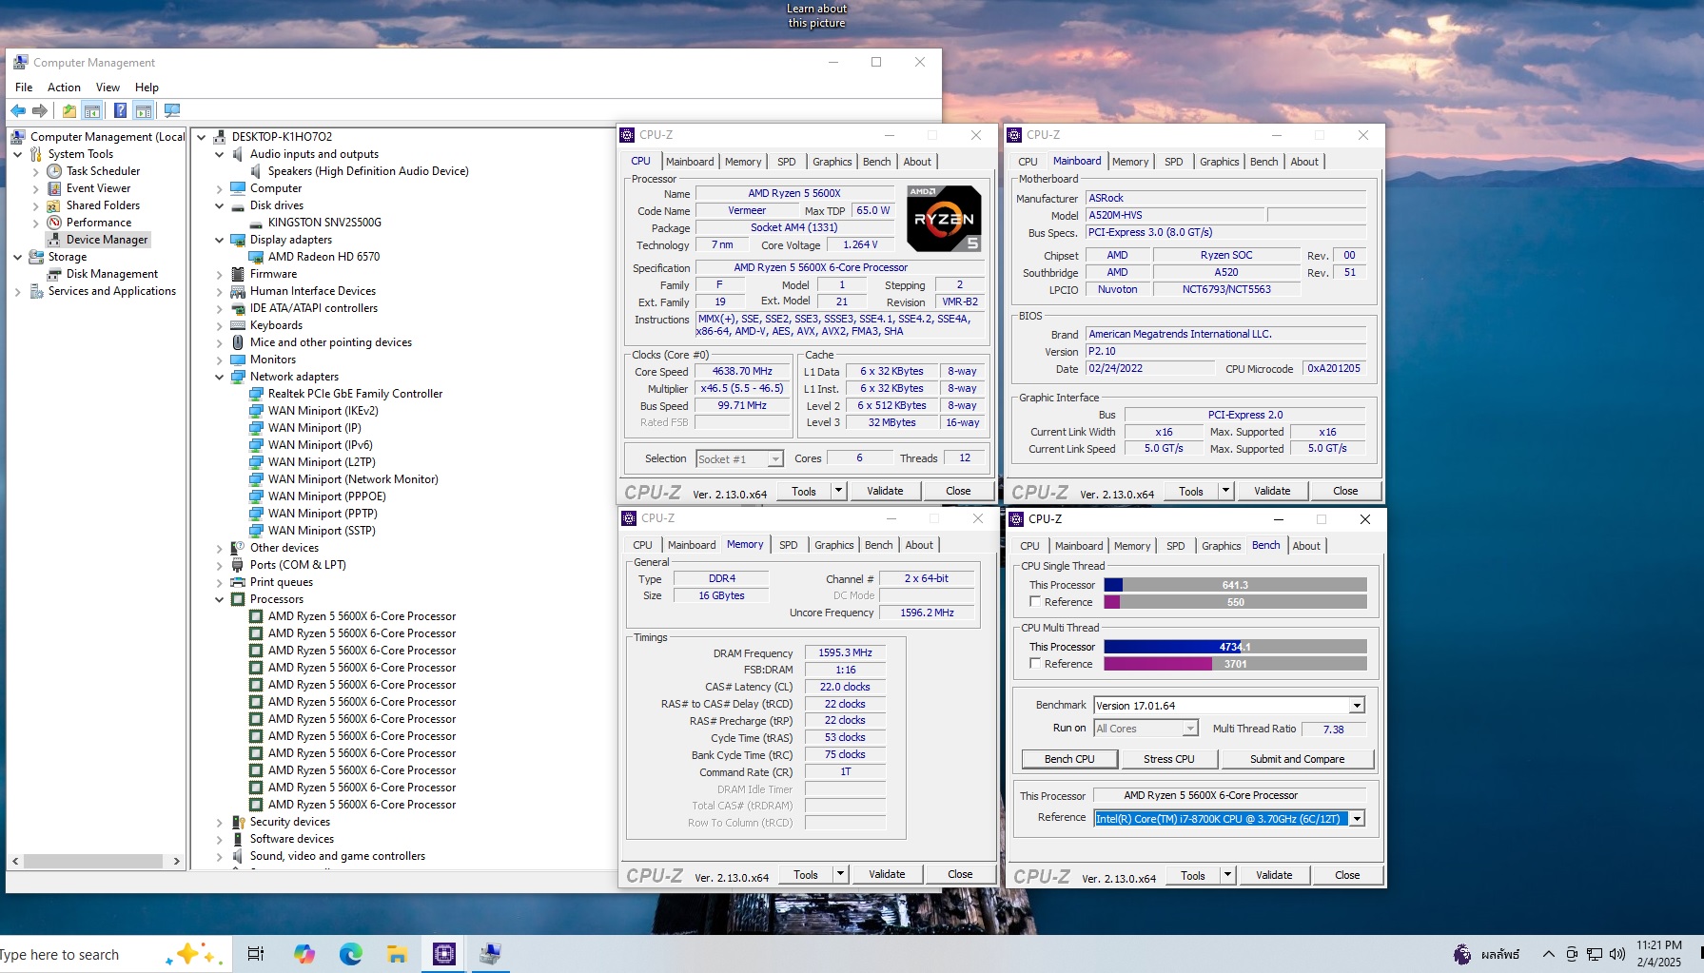Click Learn about this picture on desktop
Image resolution: width=1704 pixels, height=973 pixels.
[816, 16]
